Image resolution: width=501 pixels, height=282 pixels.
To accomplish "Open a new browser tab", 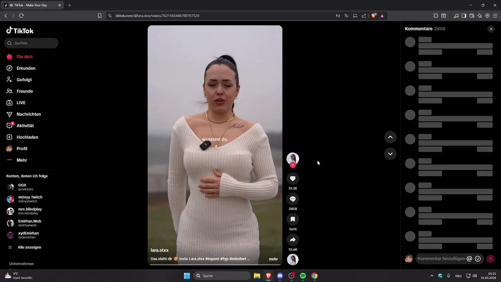I will (x=69, y=5).
